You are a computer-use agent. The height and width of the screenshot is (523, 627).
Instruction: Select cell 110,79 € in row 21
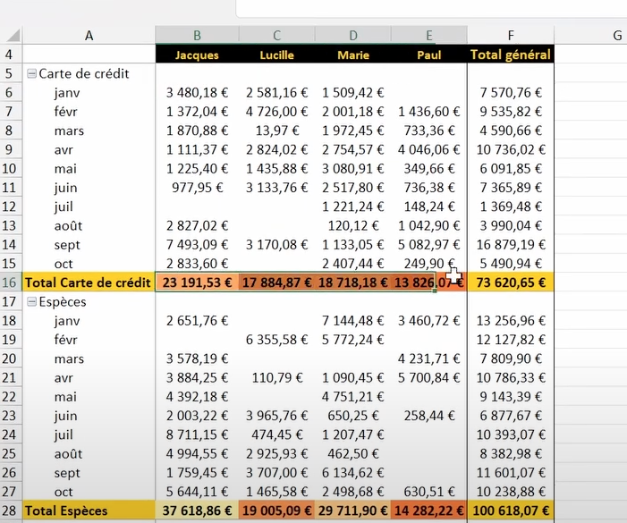276,377
